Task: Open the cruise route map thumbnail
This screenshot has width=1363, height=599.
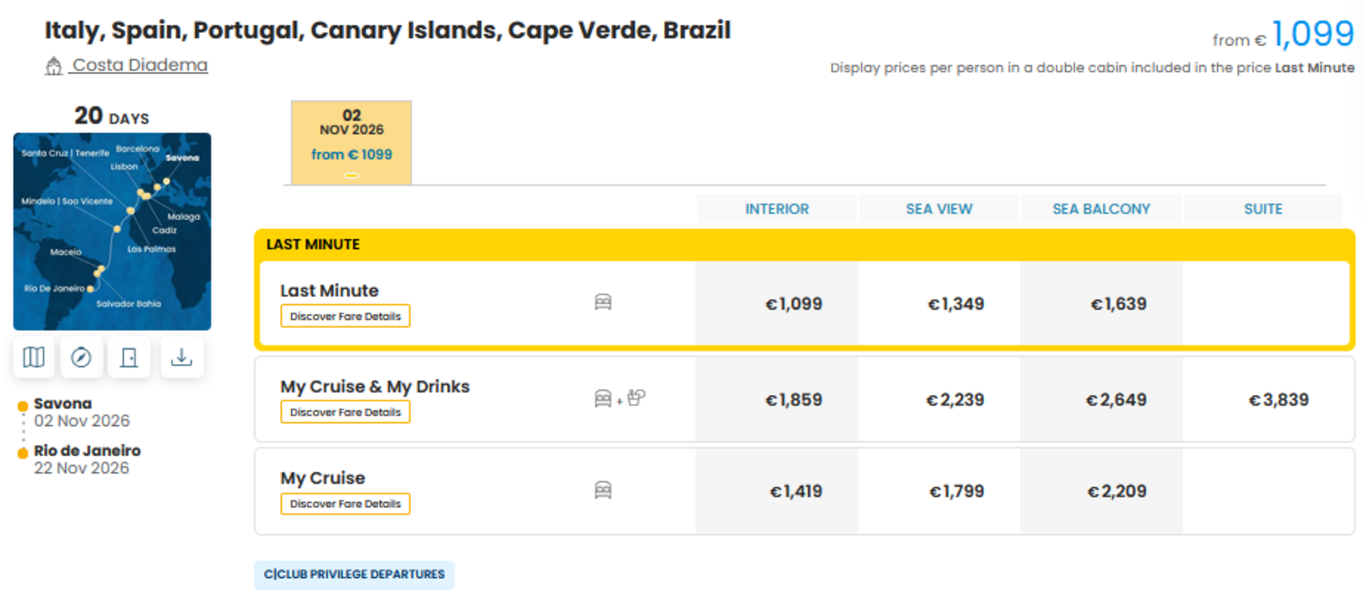Action: coord(112,231)
